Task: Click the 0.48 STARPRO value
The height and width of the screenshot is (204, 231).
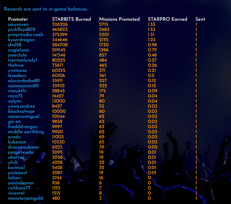Action: 152,55
